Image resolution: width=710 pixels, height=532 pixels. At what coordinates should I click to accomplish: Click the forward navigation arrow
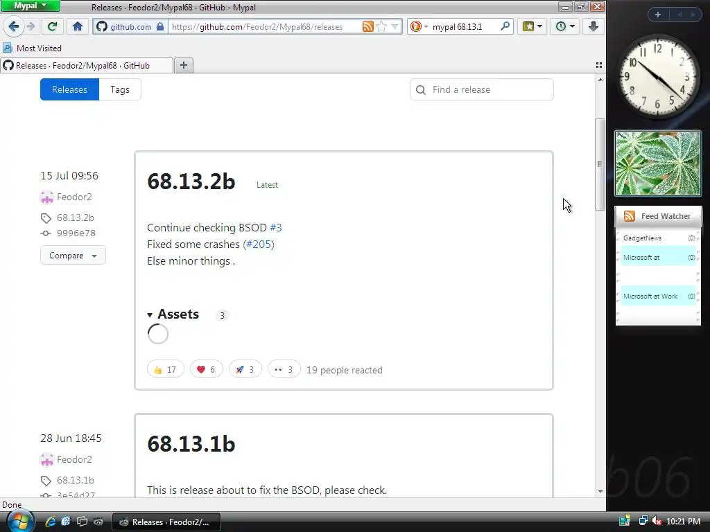[31, 27]
